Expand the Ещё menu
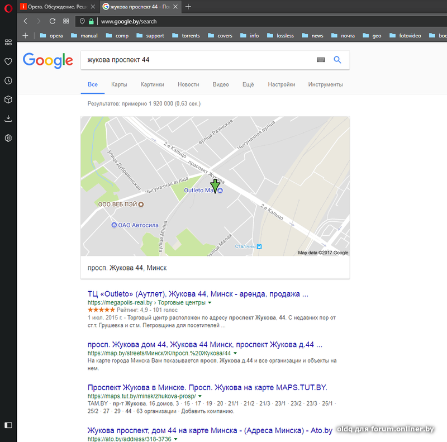The height and width of the screenshot is (442, 447). (248, 84)
